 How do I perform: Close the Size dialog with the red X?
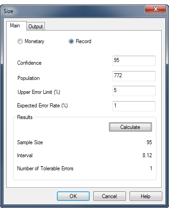pos(155,9)
